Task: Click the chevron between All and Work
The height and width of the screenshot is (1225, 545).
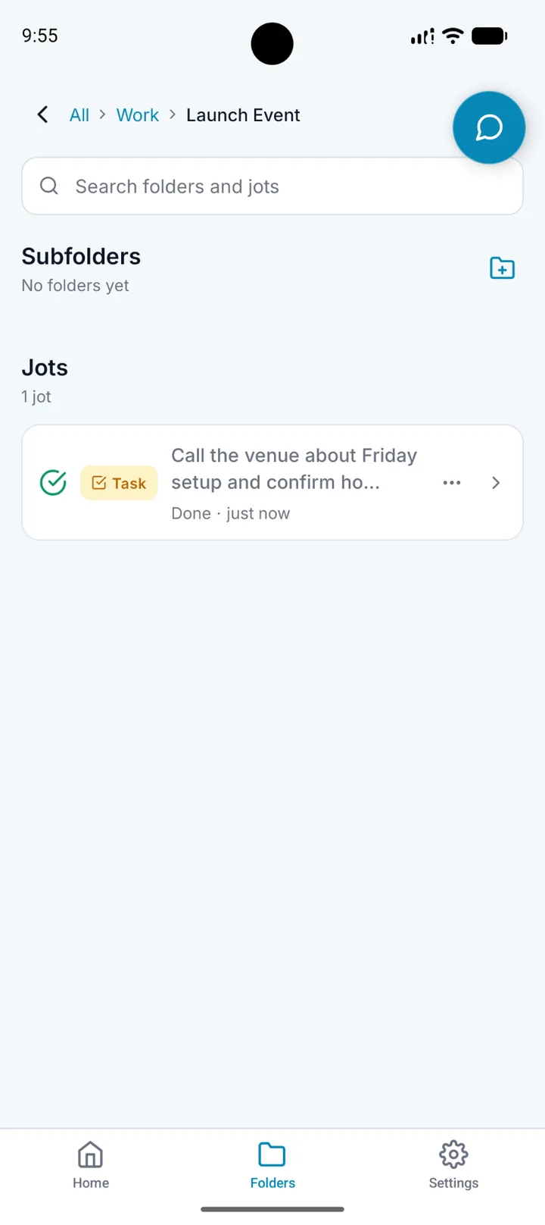Action: pyautogui.click(x=102, y=114)
